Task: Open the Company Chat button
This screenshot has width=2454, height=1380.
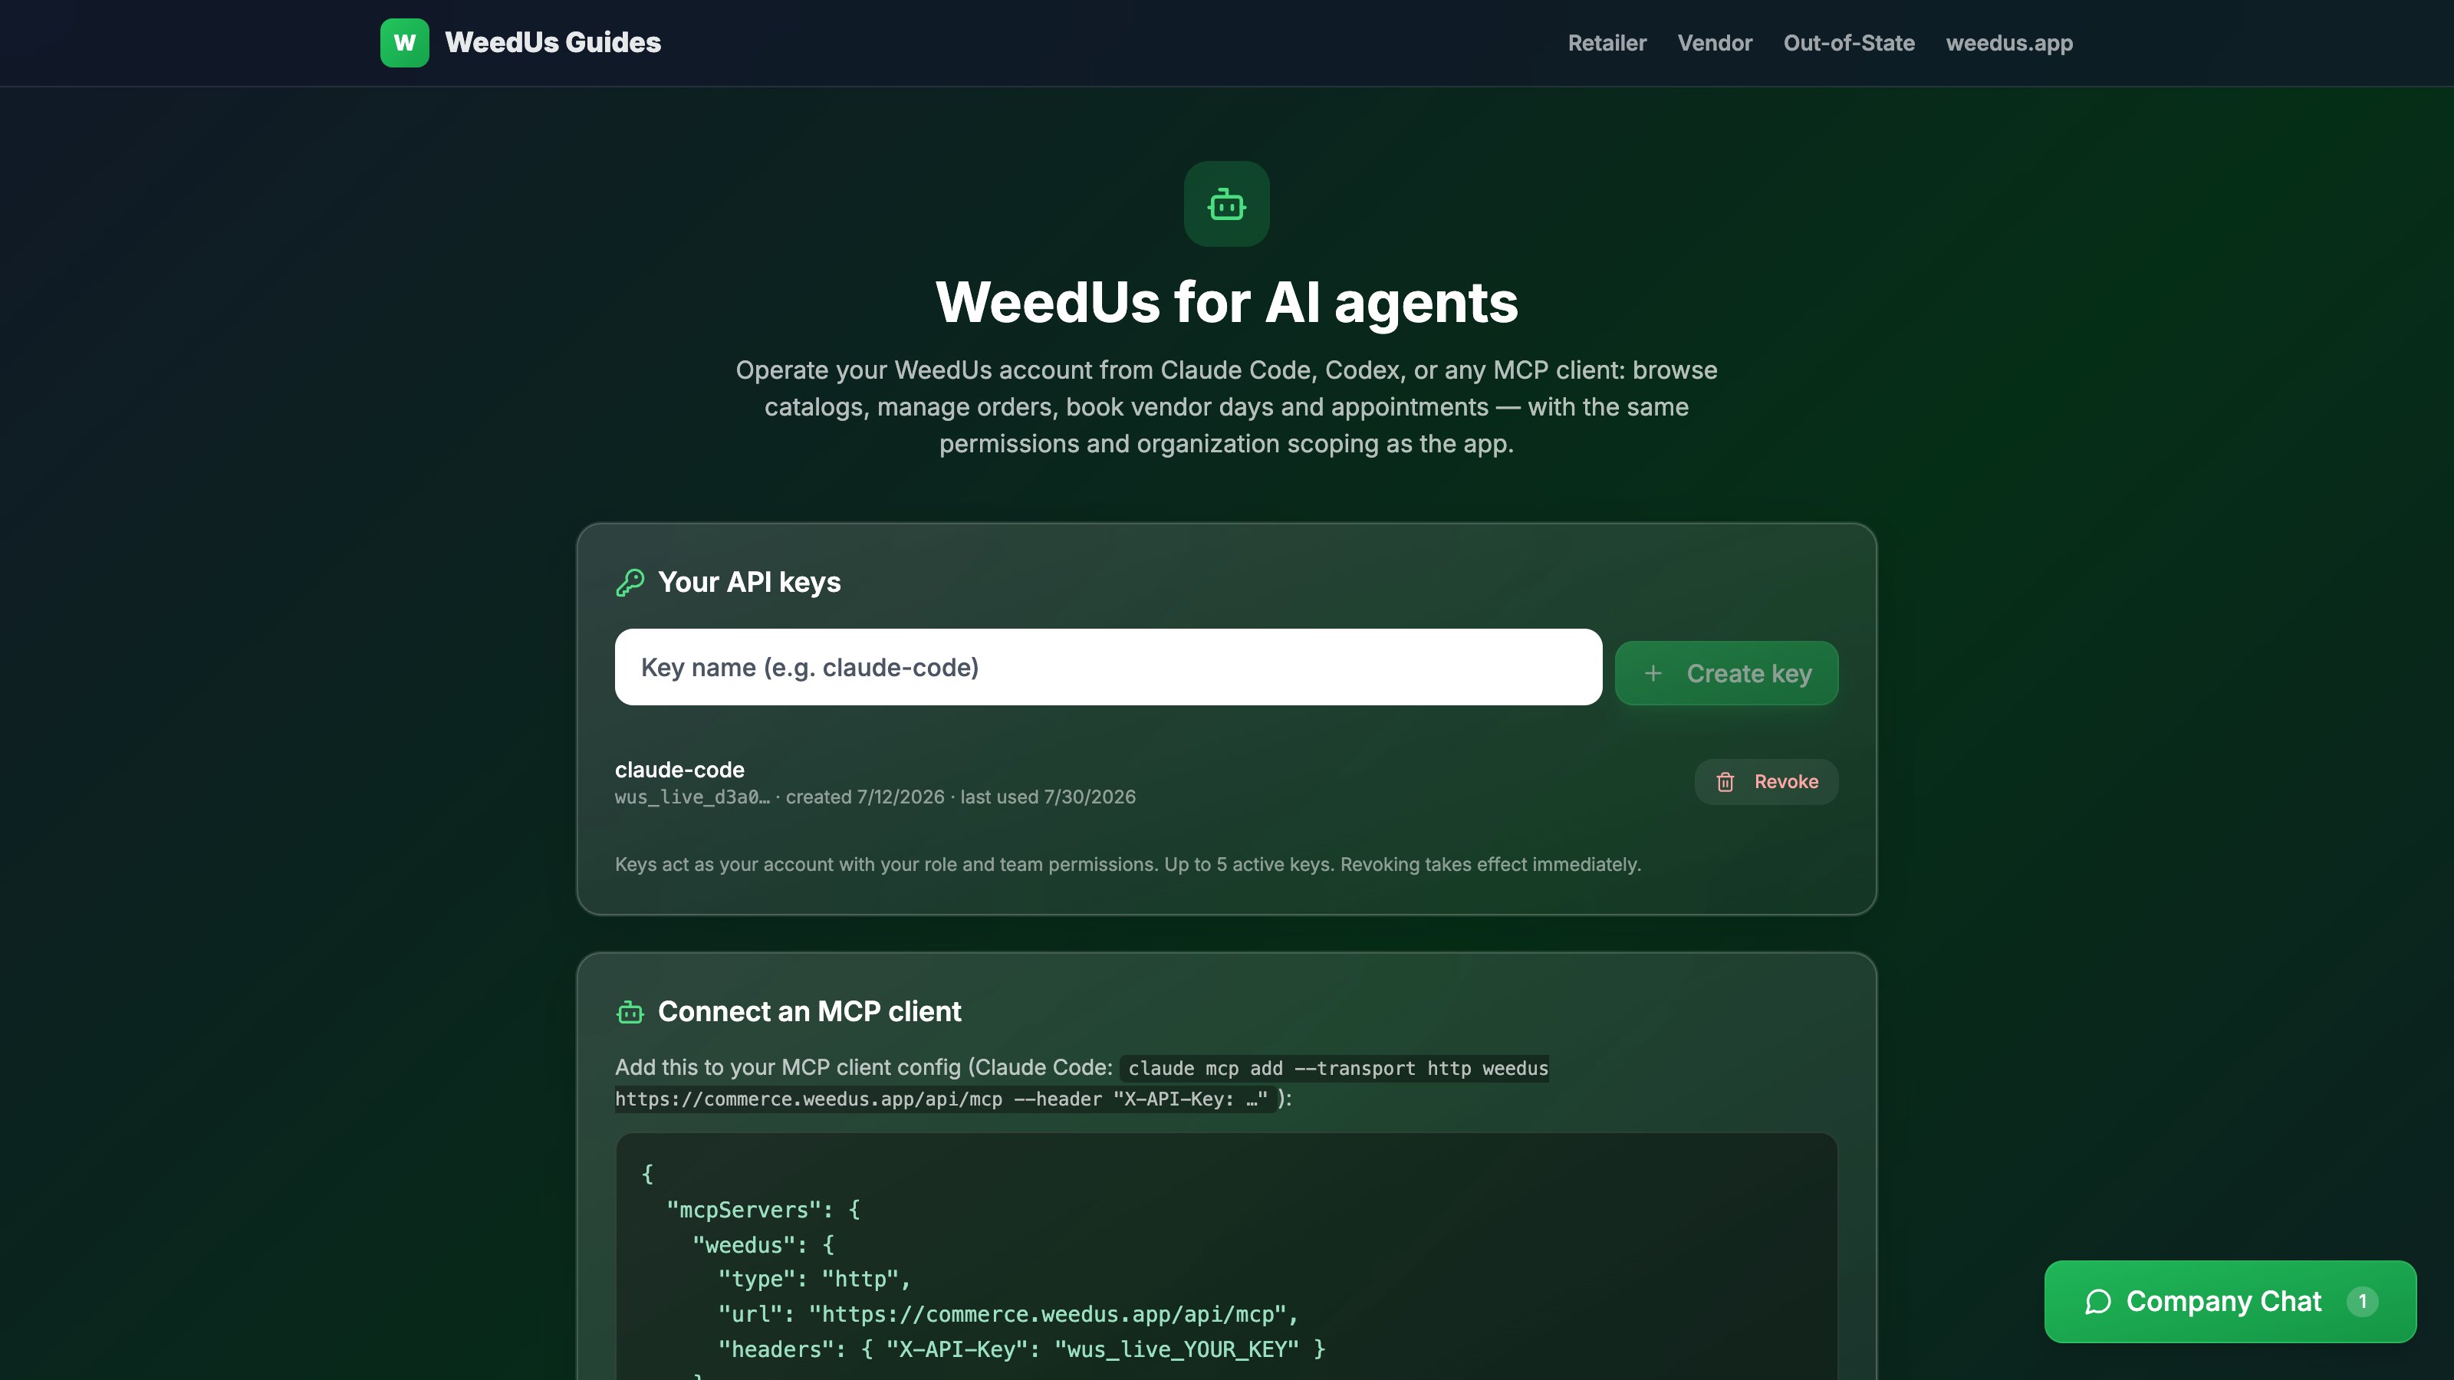Action: [x=2230, y=1302]
